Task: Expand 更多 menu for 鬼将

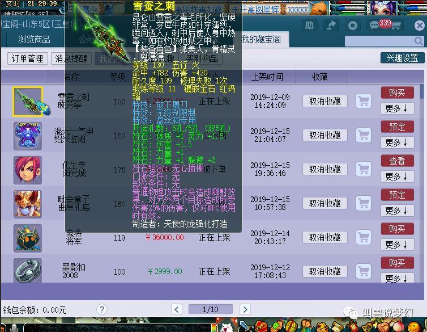Action: tap(398, 245)
